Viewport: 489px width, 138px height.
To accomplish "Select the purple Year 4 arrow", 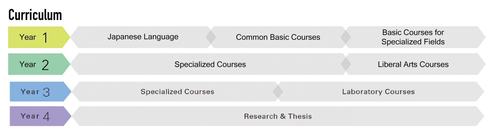I will pyautogui.click(x=40, y=116).
